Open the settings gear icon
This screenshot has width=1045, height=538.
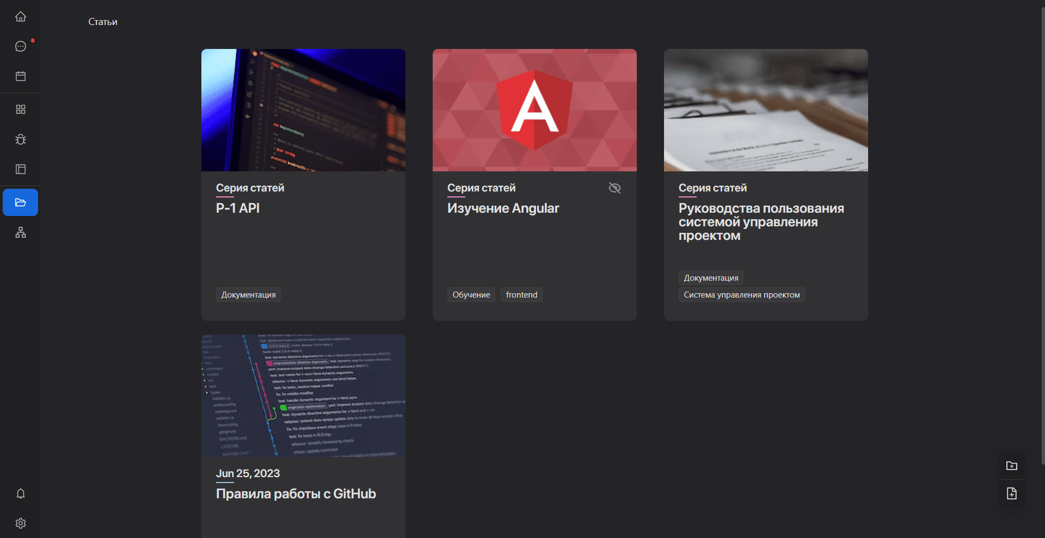[x=21, y=523]
